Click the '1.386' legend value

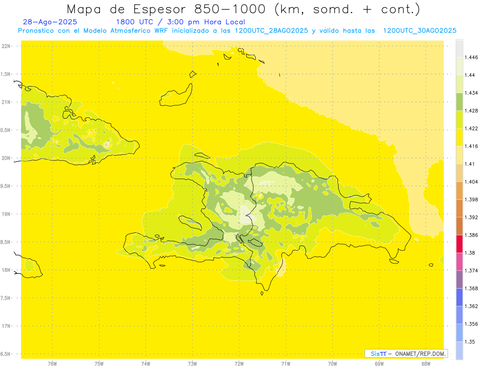pos(471,235)
